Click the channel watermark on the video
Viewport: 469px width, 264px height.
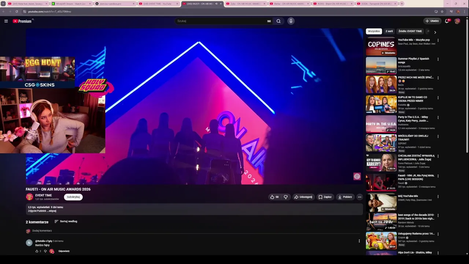coord(357,176)
